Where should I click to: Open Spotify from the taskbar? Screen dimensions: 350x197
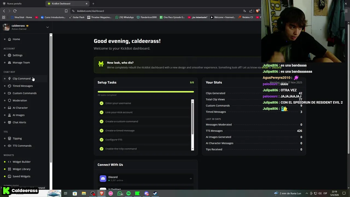129,193
